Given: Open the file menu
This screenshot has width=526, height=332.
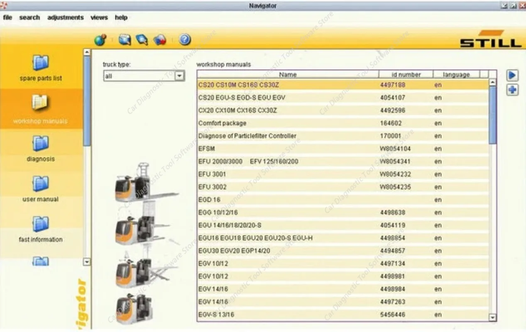Looking at the screenshot, I should point(7,17).
